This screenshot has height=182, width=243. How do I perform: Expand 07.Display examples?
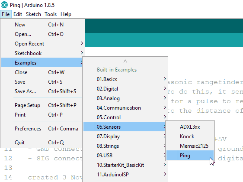[125, 136]
